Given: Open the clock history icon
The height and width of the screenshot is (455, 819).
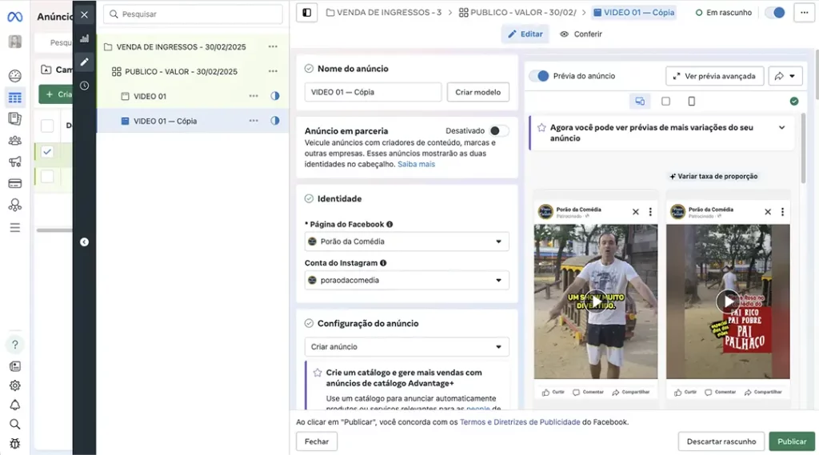Looking at the screenshot, I should (x=84, y=86).
